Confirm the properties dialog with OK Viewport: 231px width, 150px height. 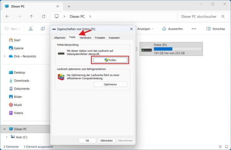point(87,140)
